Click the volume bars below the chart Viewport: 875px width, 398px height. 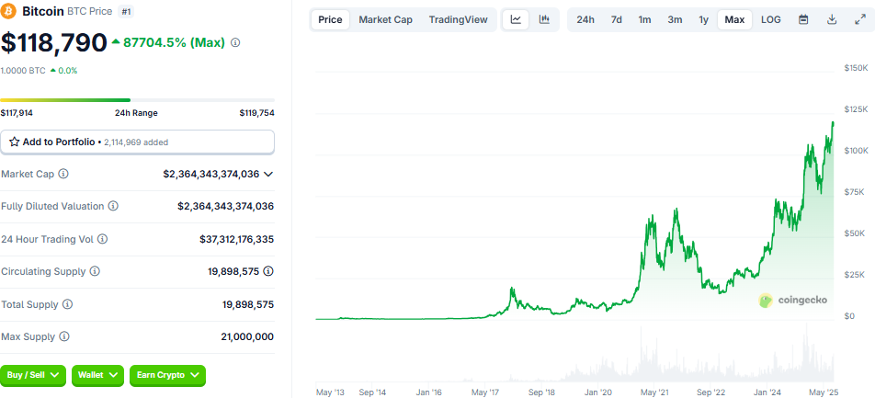(574, 355)
